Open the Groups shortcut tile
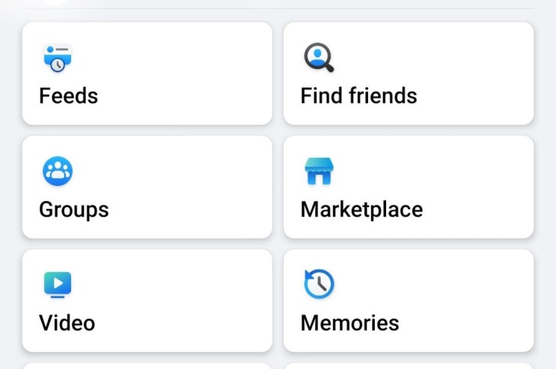 [147, 187]
